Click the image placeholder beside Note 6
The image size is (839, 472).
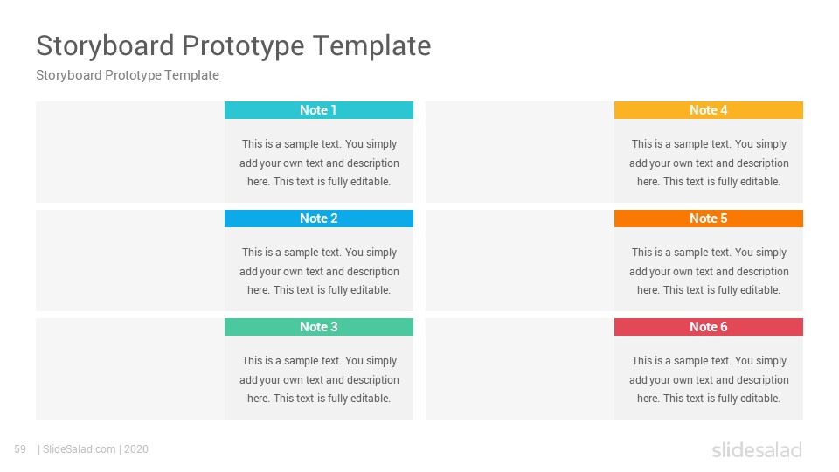click(x=519, y=369)
